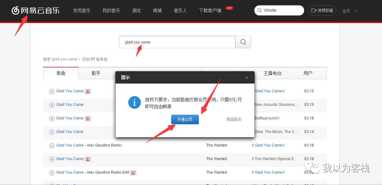
Task: Switch to the 单曲 results tab
Action: tap(61, 73)
